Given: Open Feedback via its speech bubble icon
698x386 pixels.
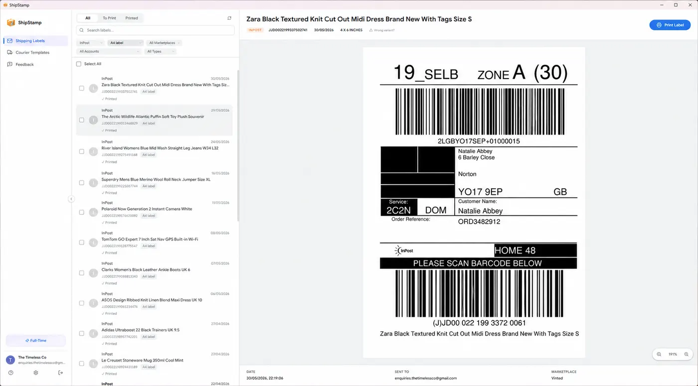Looking at the screenshot, I should 10,64.
